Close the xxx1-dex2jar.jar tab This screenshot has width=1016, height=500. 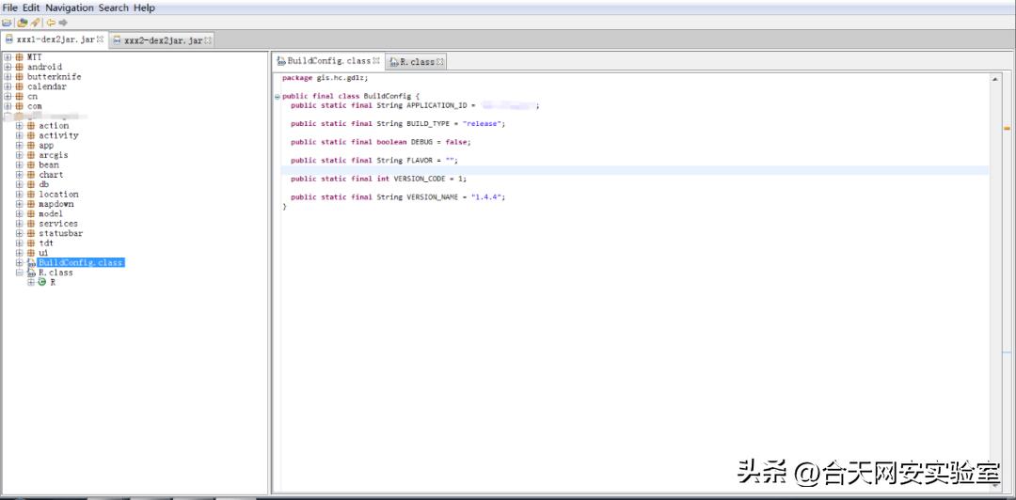click(100, 39)
